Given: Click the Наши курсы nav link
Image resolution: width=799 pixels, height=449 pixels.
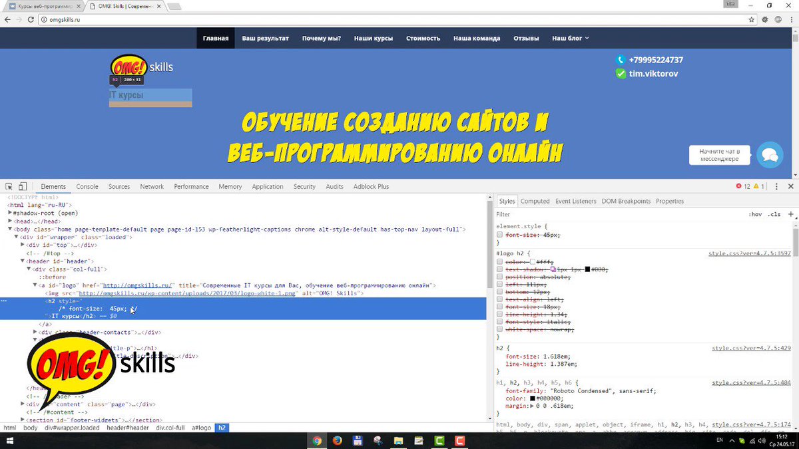Looking at the screenshot, I should tap(373, 39).
